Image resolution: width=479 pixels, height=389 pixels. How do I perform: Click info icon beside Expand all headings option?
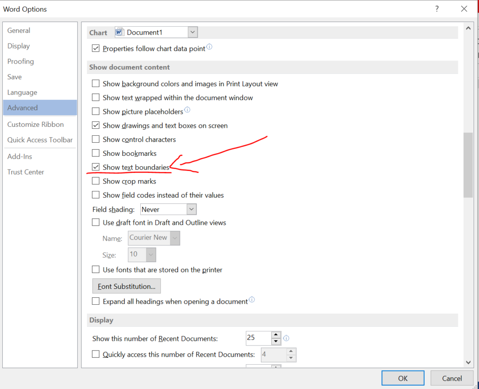point(252,300)
